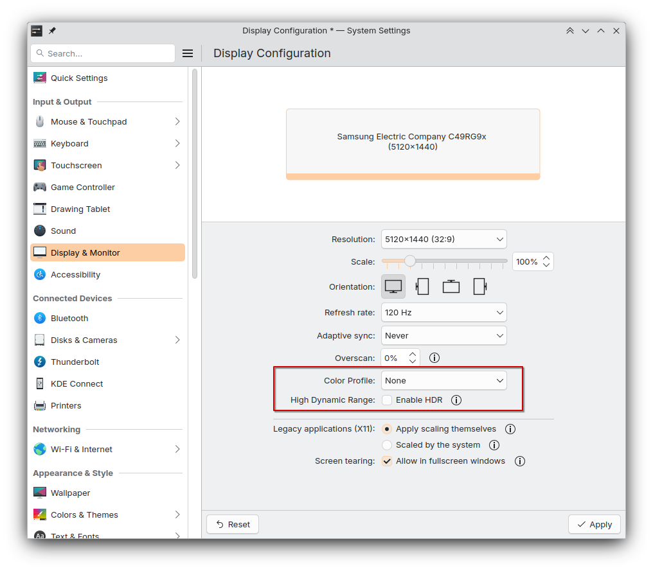The image size is (653, 571).
Task: Open the Resolution dropdown
Action: tap(443, 239)
